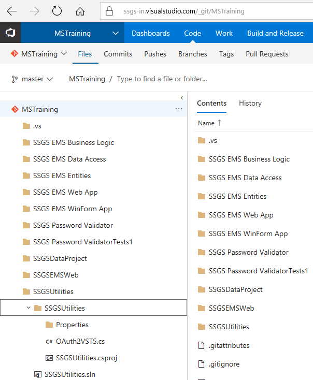Open the Build and Release hub
313x380 pixels.
275,33
